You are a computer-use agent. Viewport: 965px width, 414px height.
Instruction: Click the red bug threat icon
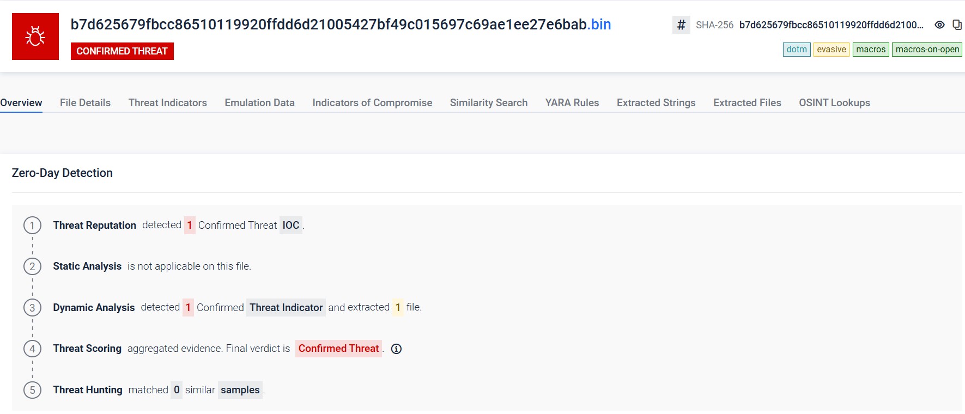[35, 36]
